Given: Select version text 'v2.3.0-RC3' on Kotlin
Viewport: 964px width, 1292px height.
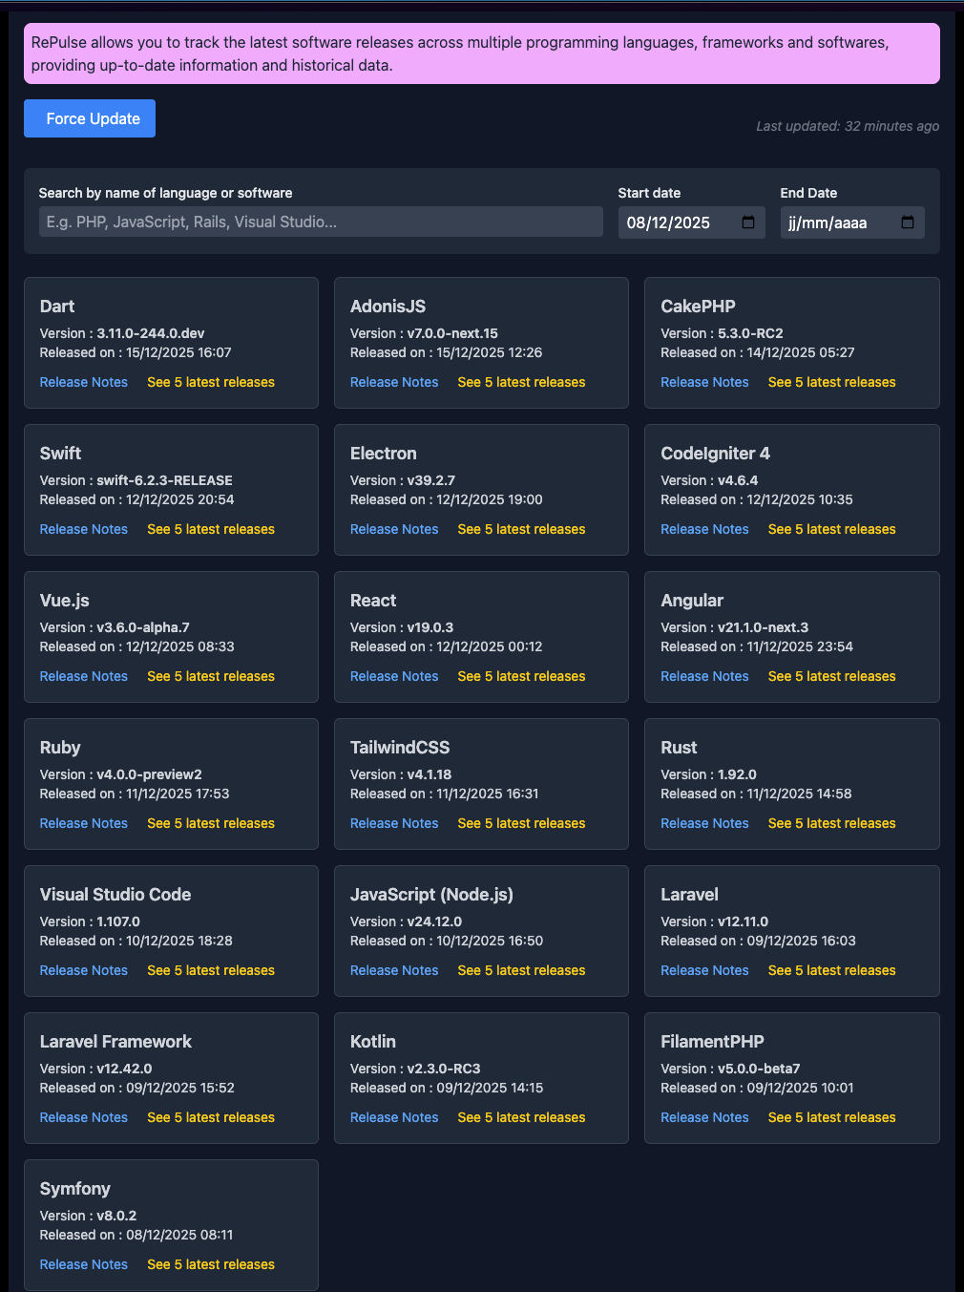Looking at the screenshot, I should 444,1069.
